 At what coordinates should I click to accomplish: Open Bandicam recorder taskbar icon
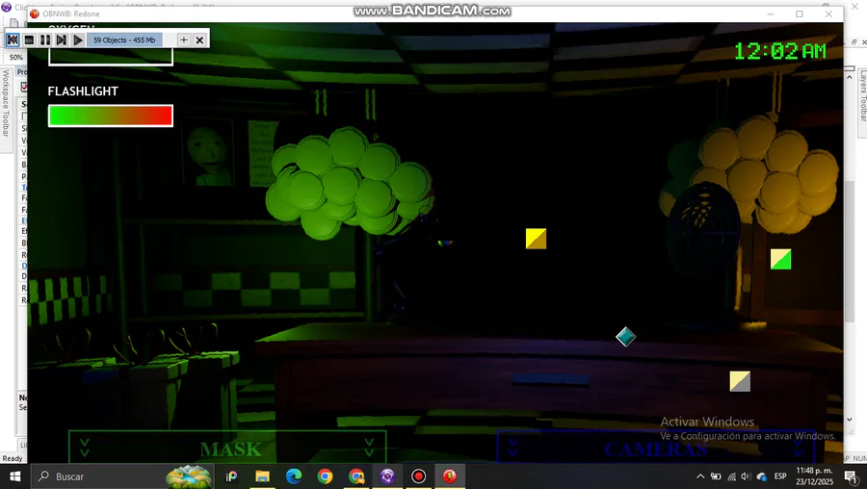[x=419, y=476]
